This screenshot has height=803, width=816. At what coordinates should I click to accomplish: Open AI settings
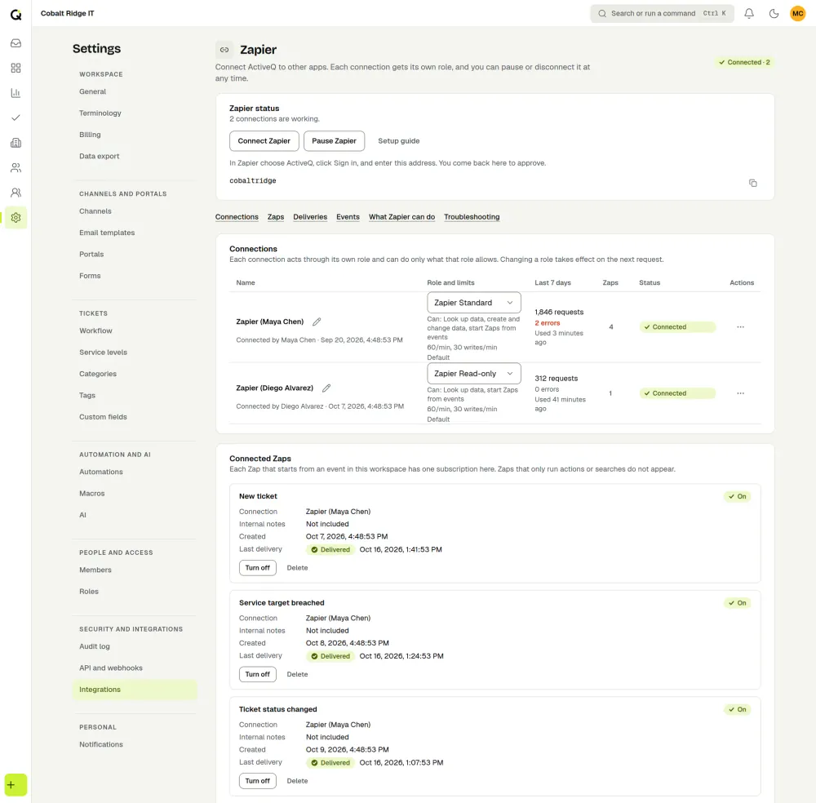[x=135, y=515]
